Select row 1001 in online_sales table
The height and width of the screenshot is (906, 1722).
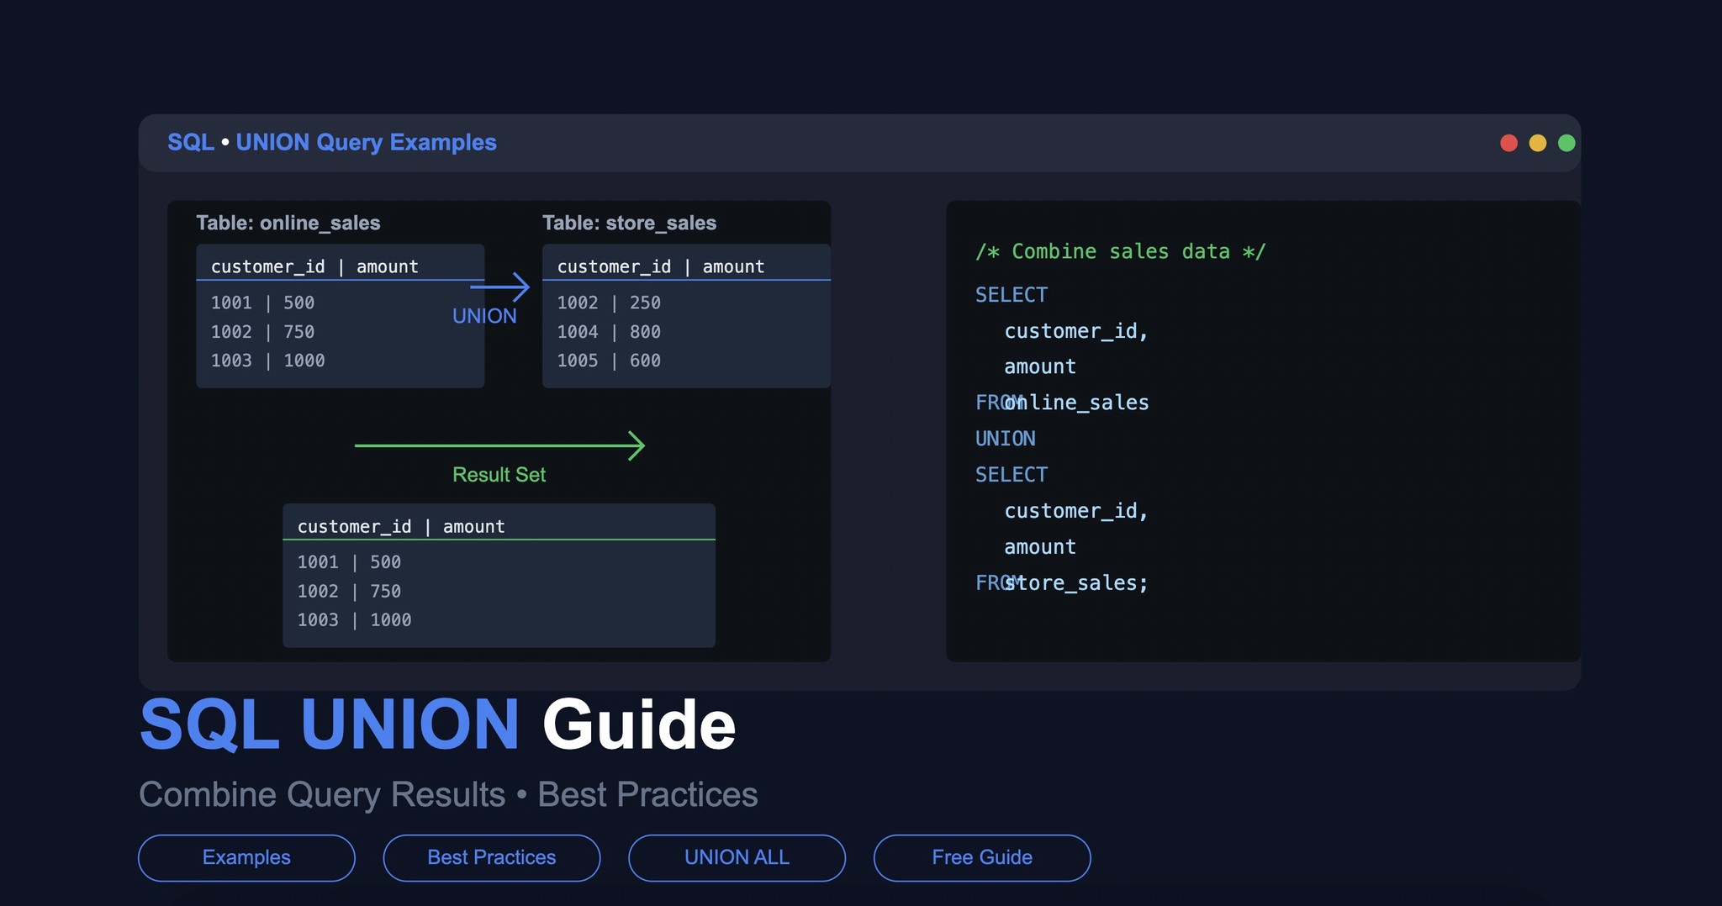point(262,303)
